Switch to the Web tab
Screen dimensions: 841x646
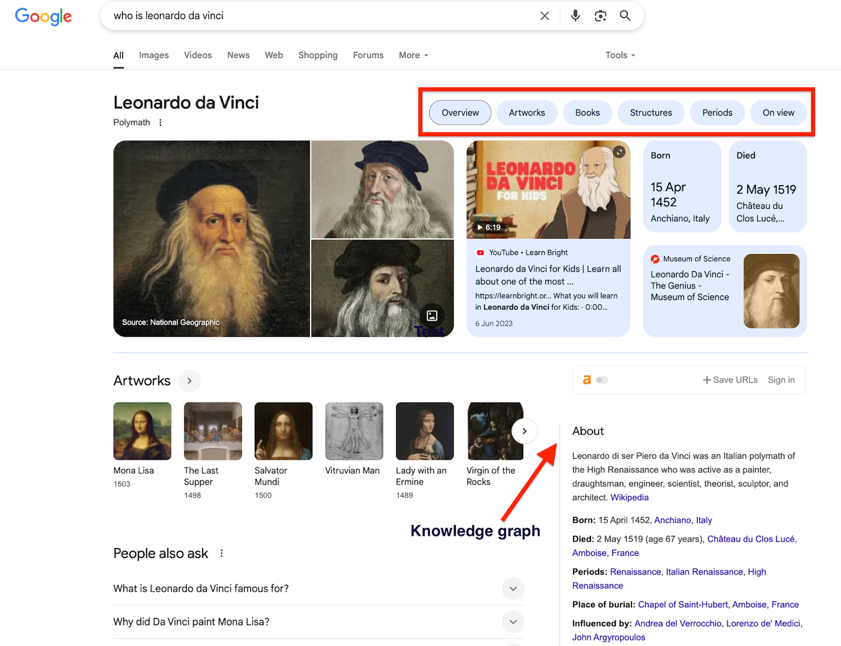274,55
